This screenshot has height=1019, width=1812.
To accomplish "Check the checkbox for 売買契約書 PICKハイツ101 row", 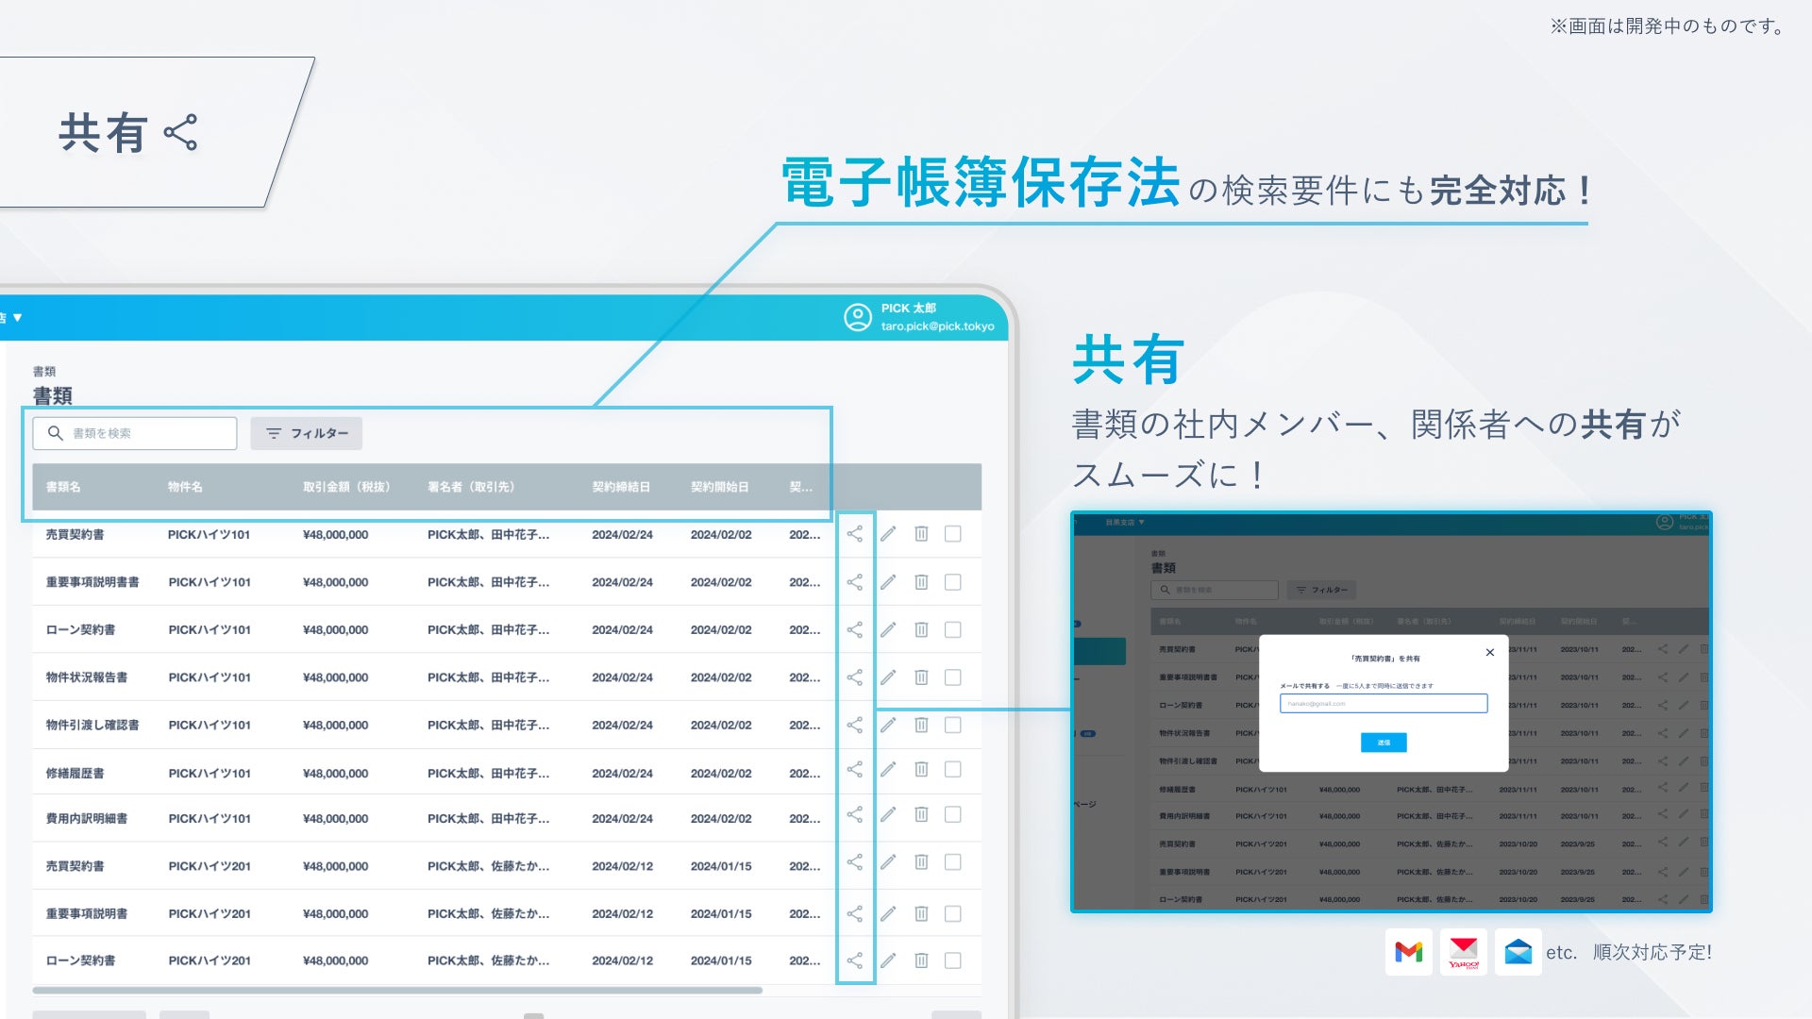I will 953,534.
